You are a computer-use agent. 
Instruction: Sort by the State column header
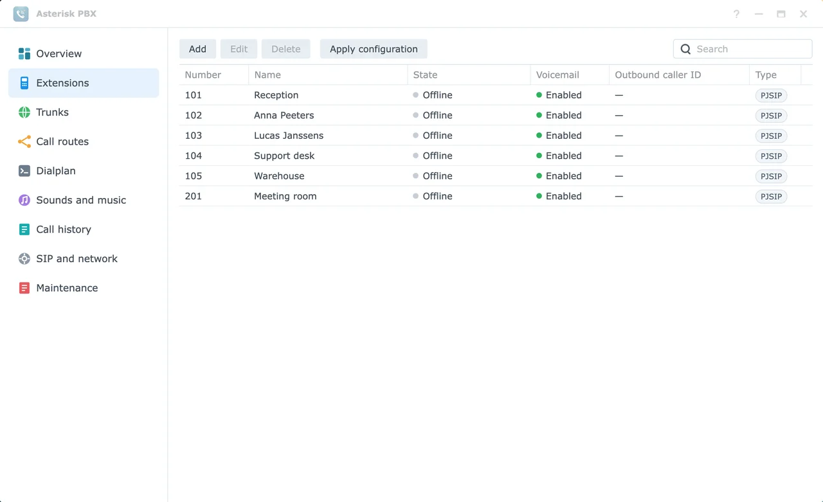point(469,75)
